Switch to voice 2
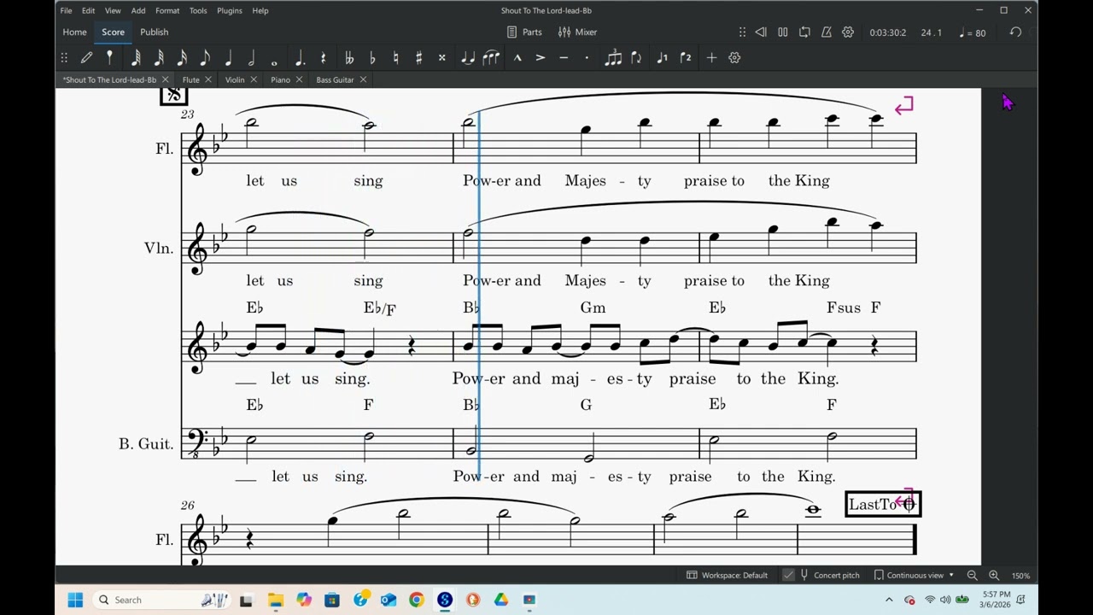Screen dimensions: 1093x615 (x=685, y=57)
